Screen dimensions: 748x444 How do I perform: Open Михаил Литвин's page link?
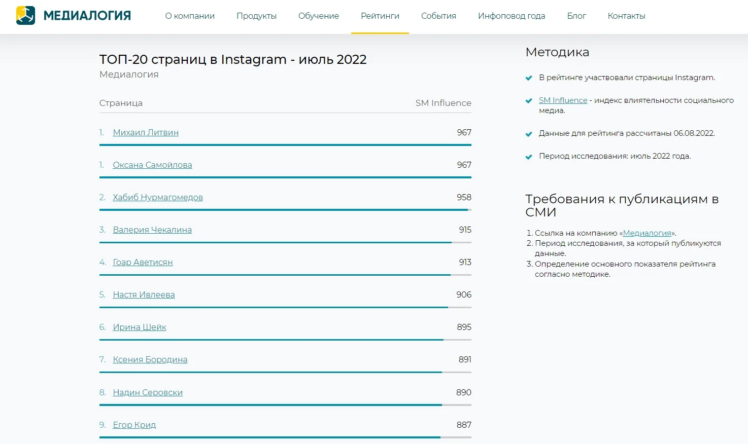pyautogui.click(x=146, y=132)
